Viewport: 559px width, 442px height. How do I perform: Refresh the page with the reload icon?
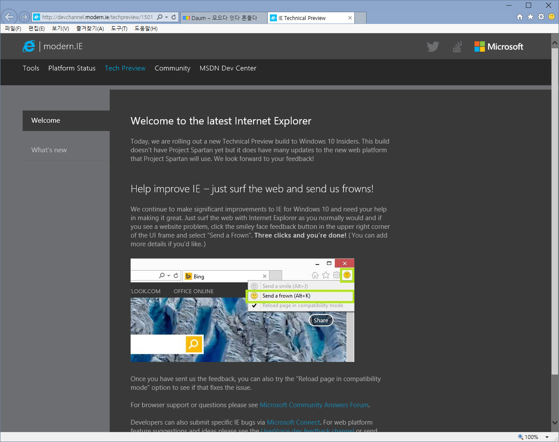pyautogui.click(x=174, y=17)
